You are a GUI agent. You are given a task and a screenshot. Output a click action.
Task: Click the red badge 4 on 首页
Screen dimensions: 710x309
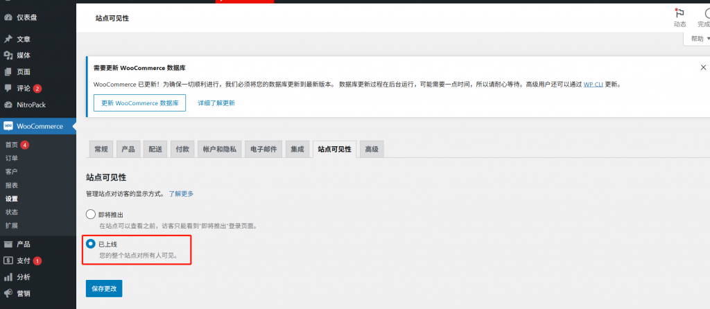[24, 145]
